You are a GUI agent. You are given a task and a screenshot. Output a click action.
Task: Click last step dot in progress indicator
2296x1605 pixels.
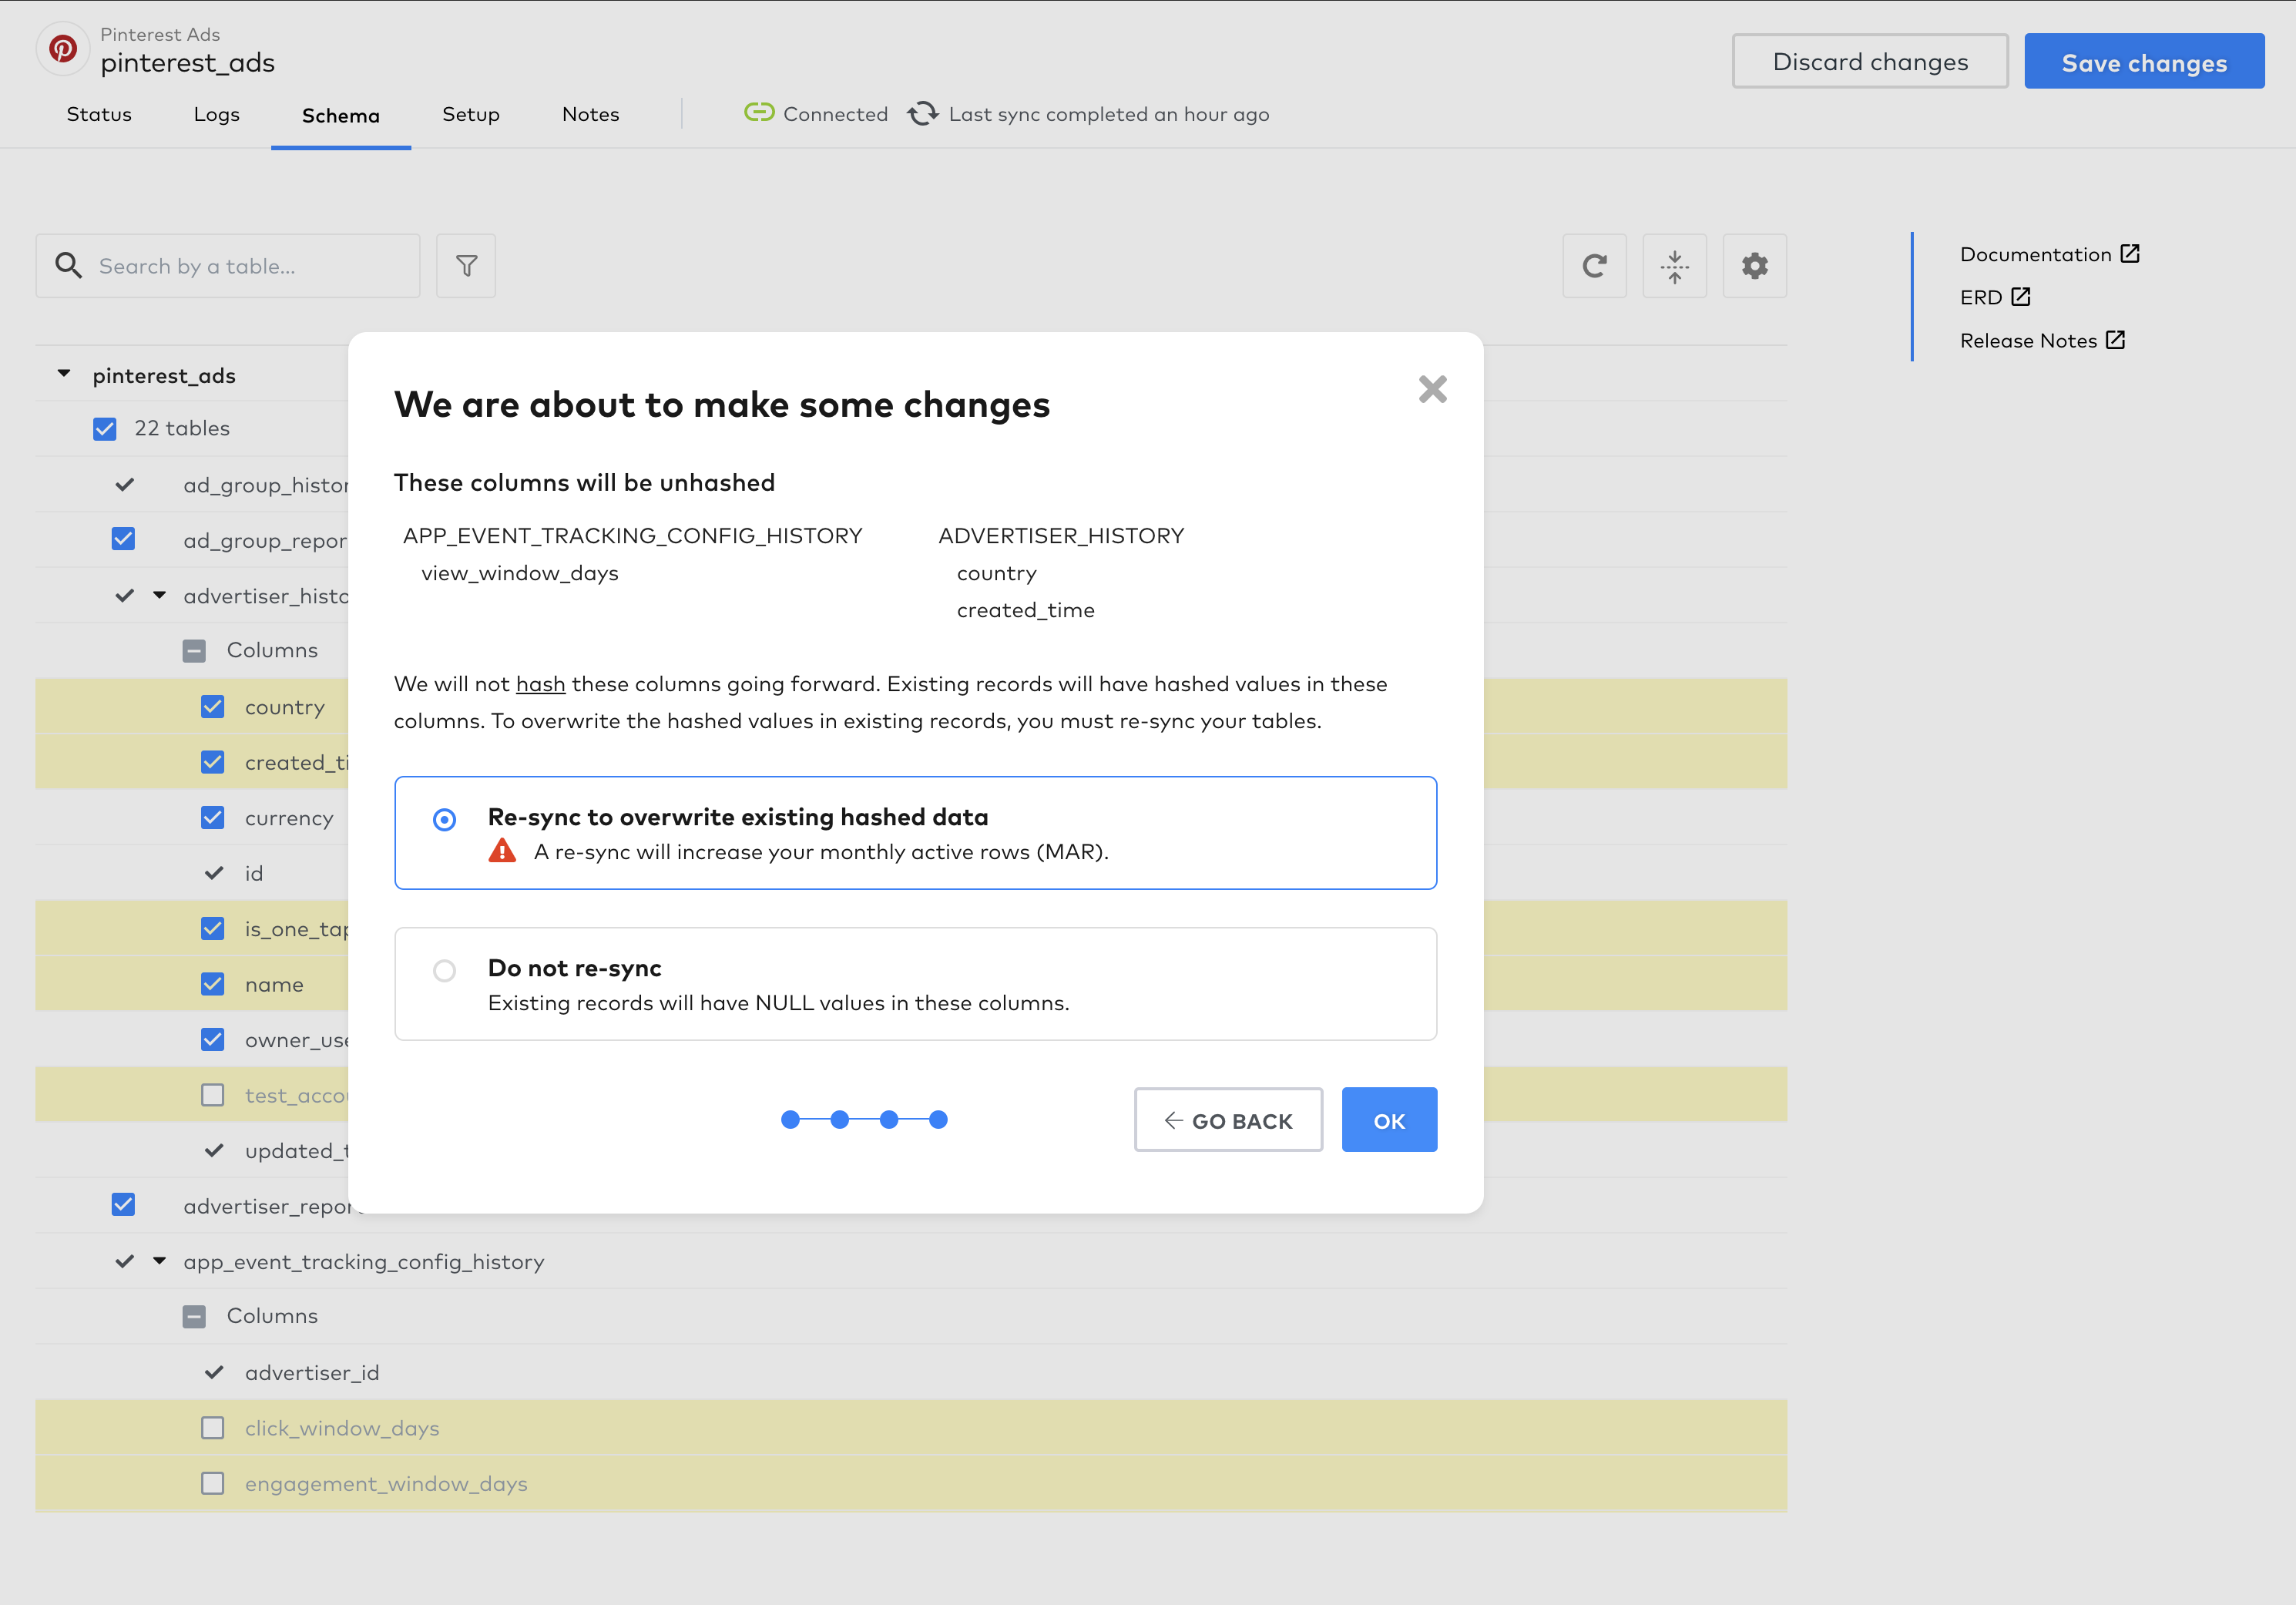pos(938,1120)
